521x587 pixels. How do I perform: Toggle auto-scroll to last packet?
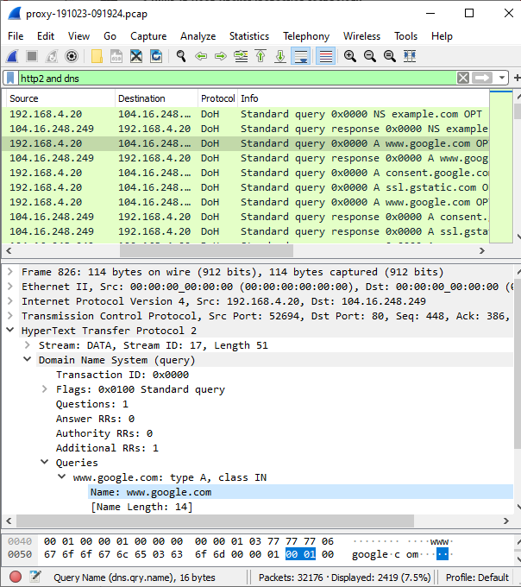click(300, 56)
